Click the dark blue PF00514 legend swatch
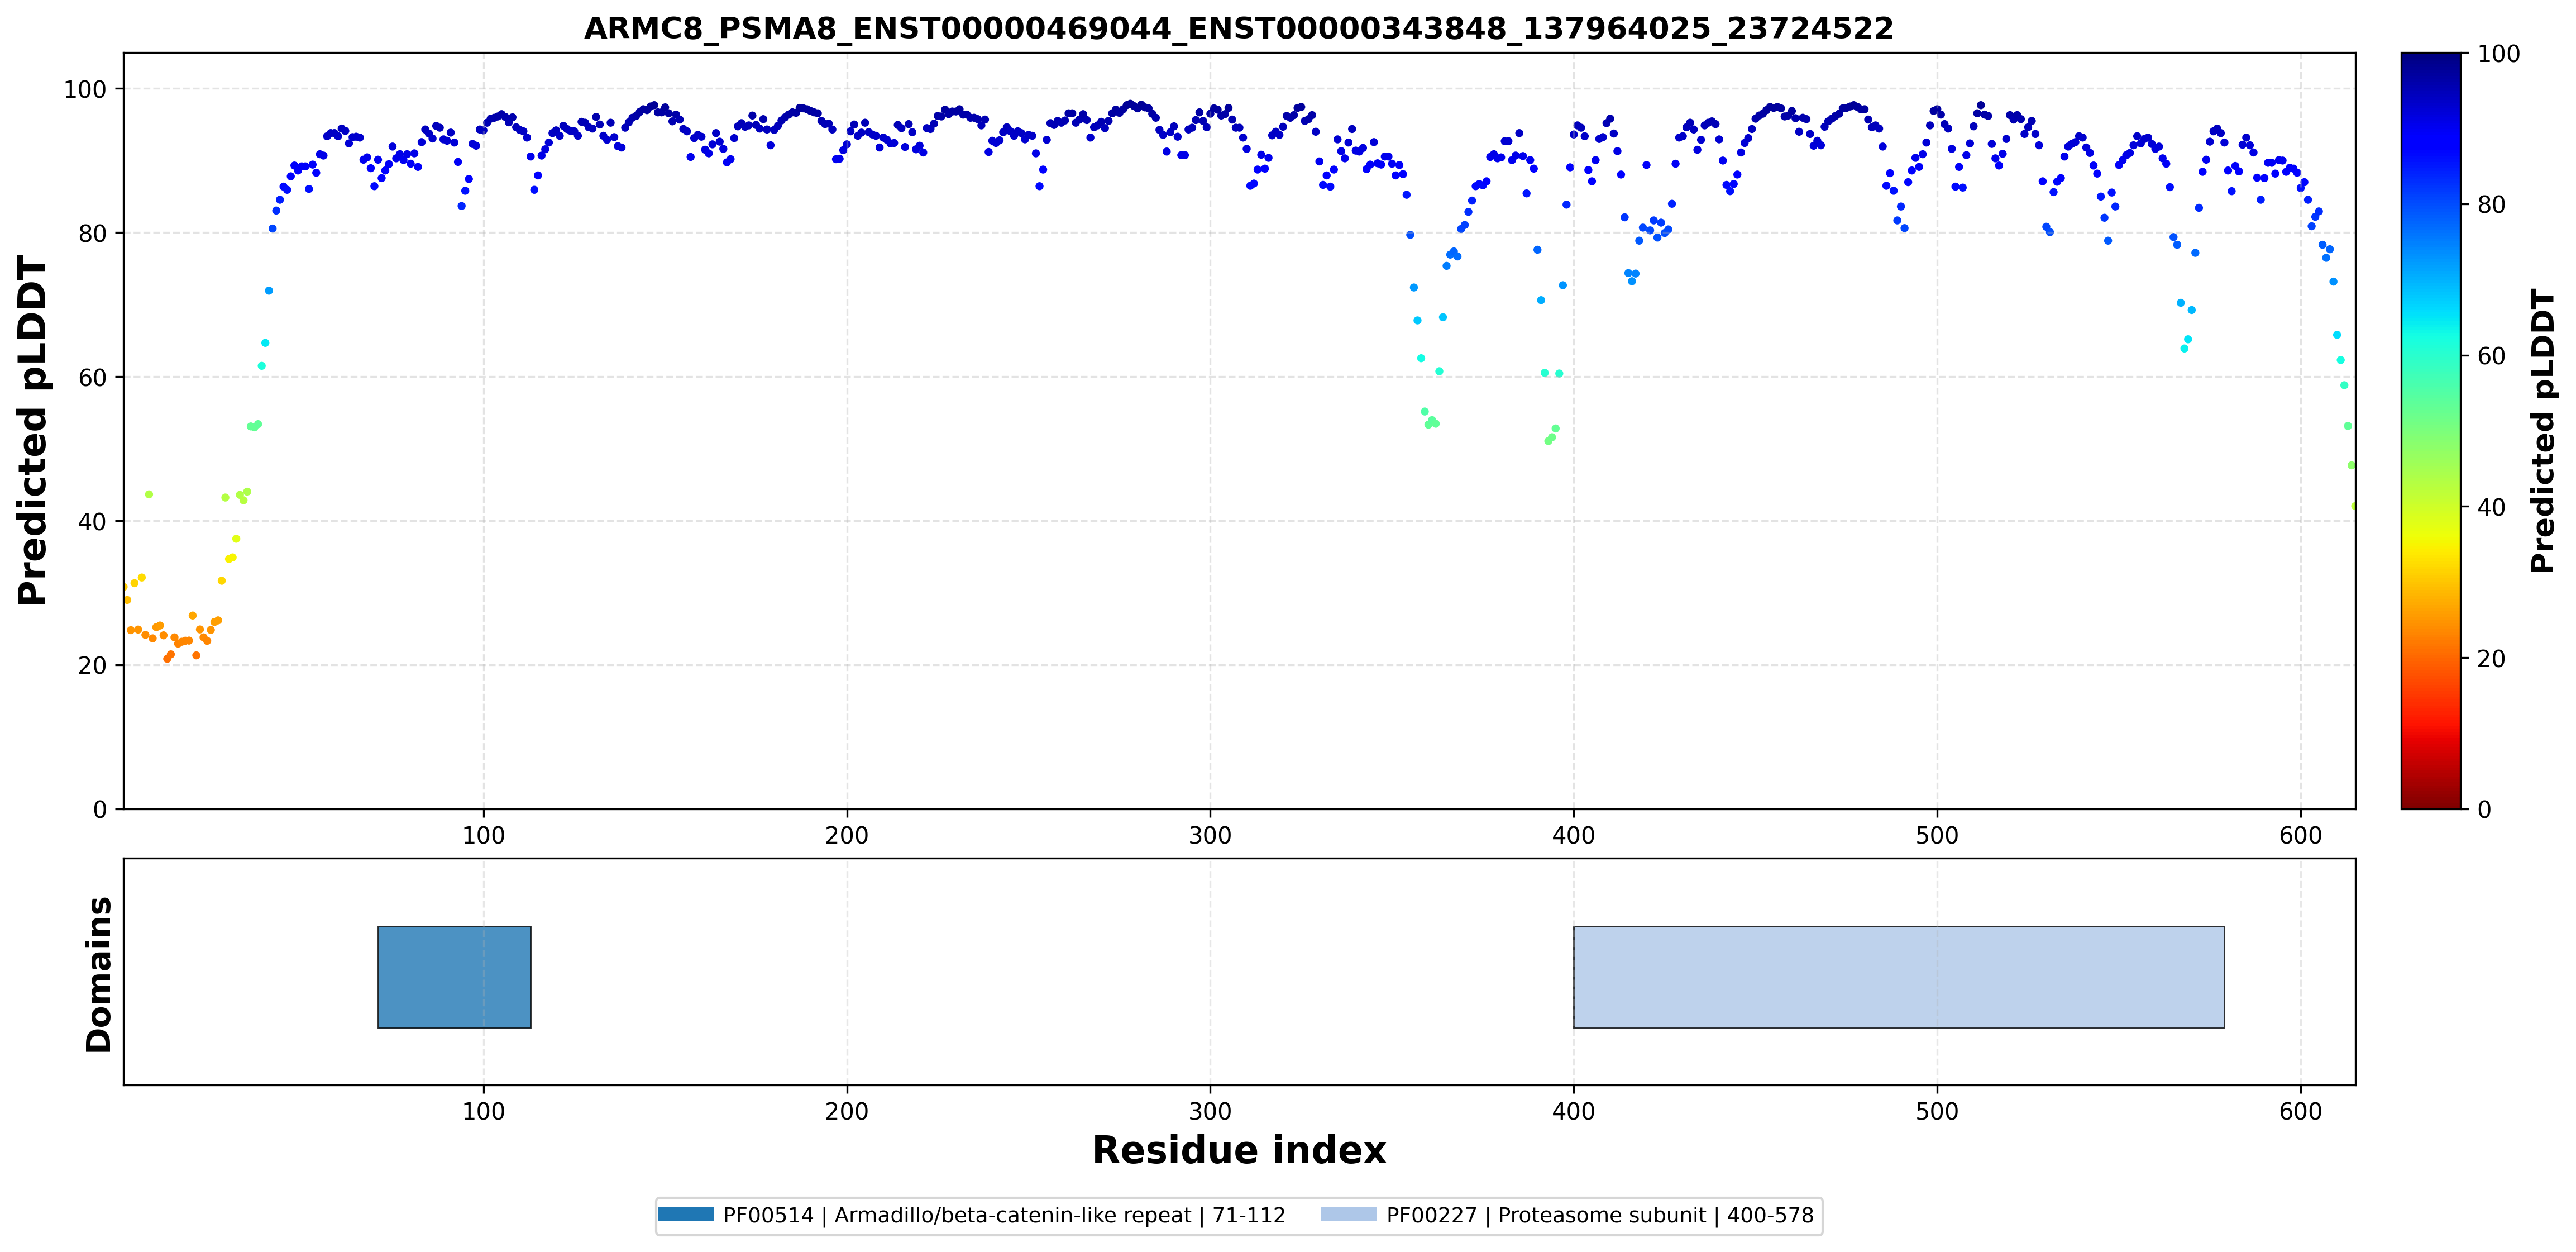Image resolution: width=2576 pixels, height=1252 pixels. pos(686,1215)
